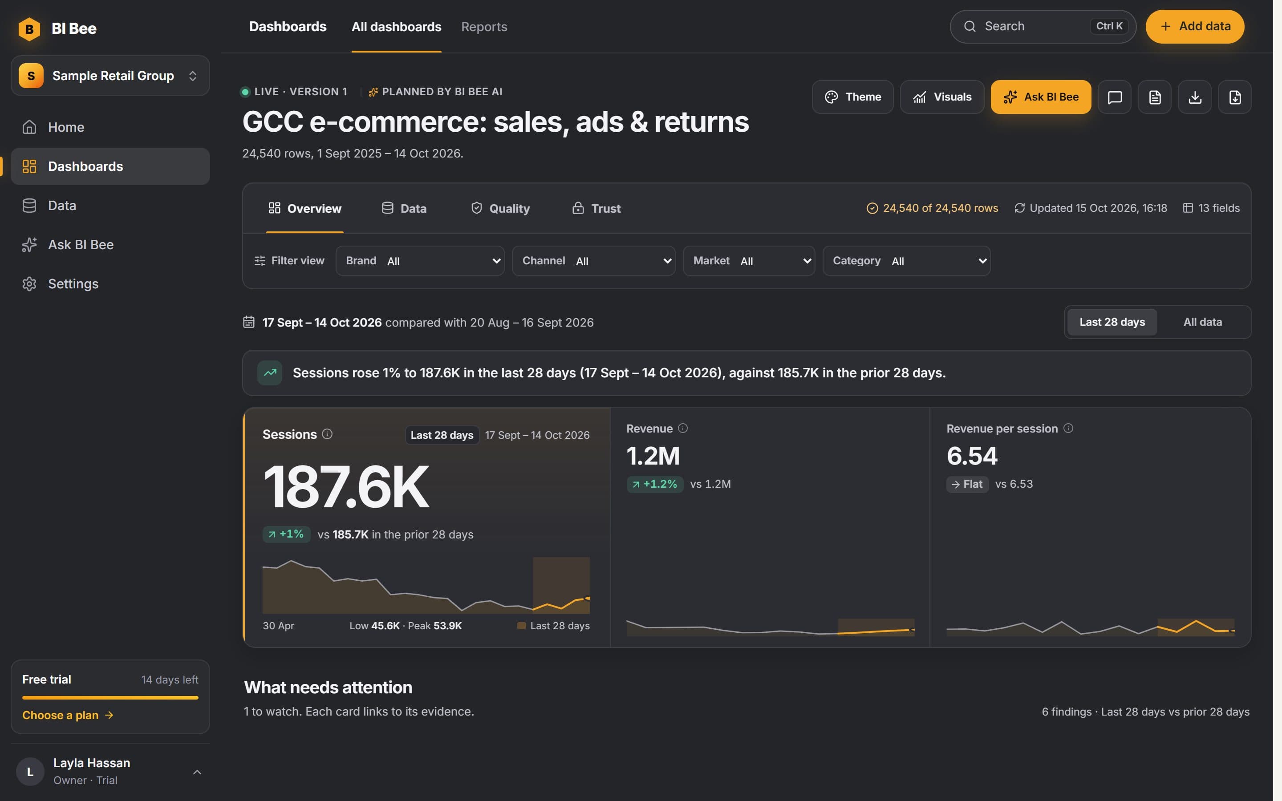Open the Channel filter dropdown
The width and height of the screenshot is (1282, 801).
(593, 261)
